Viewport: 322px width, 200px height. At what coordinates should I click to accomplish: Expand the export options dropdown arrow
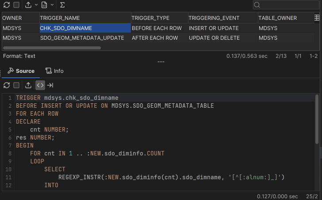click(x=36, y=5)
